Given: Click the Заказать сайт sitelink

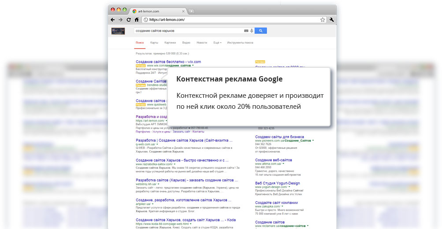Looking at the screenshot, I should [x=181, y=132].
